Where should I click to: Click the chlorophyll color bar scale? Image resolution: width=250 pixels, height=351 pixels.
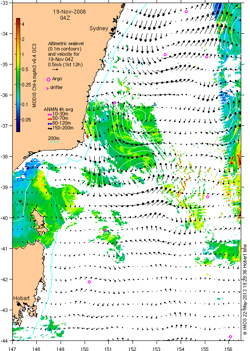[x=18, y=75]
